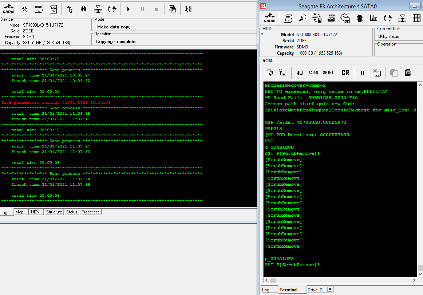The width and height of the screenshot is (423, 295).
Task: Click the grid table icon in the Seagate toolbar
Action: [x=416, y=18]
